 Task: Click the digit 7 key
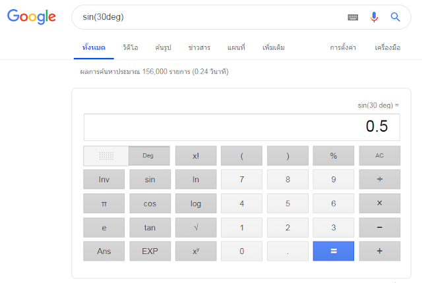242,180
